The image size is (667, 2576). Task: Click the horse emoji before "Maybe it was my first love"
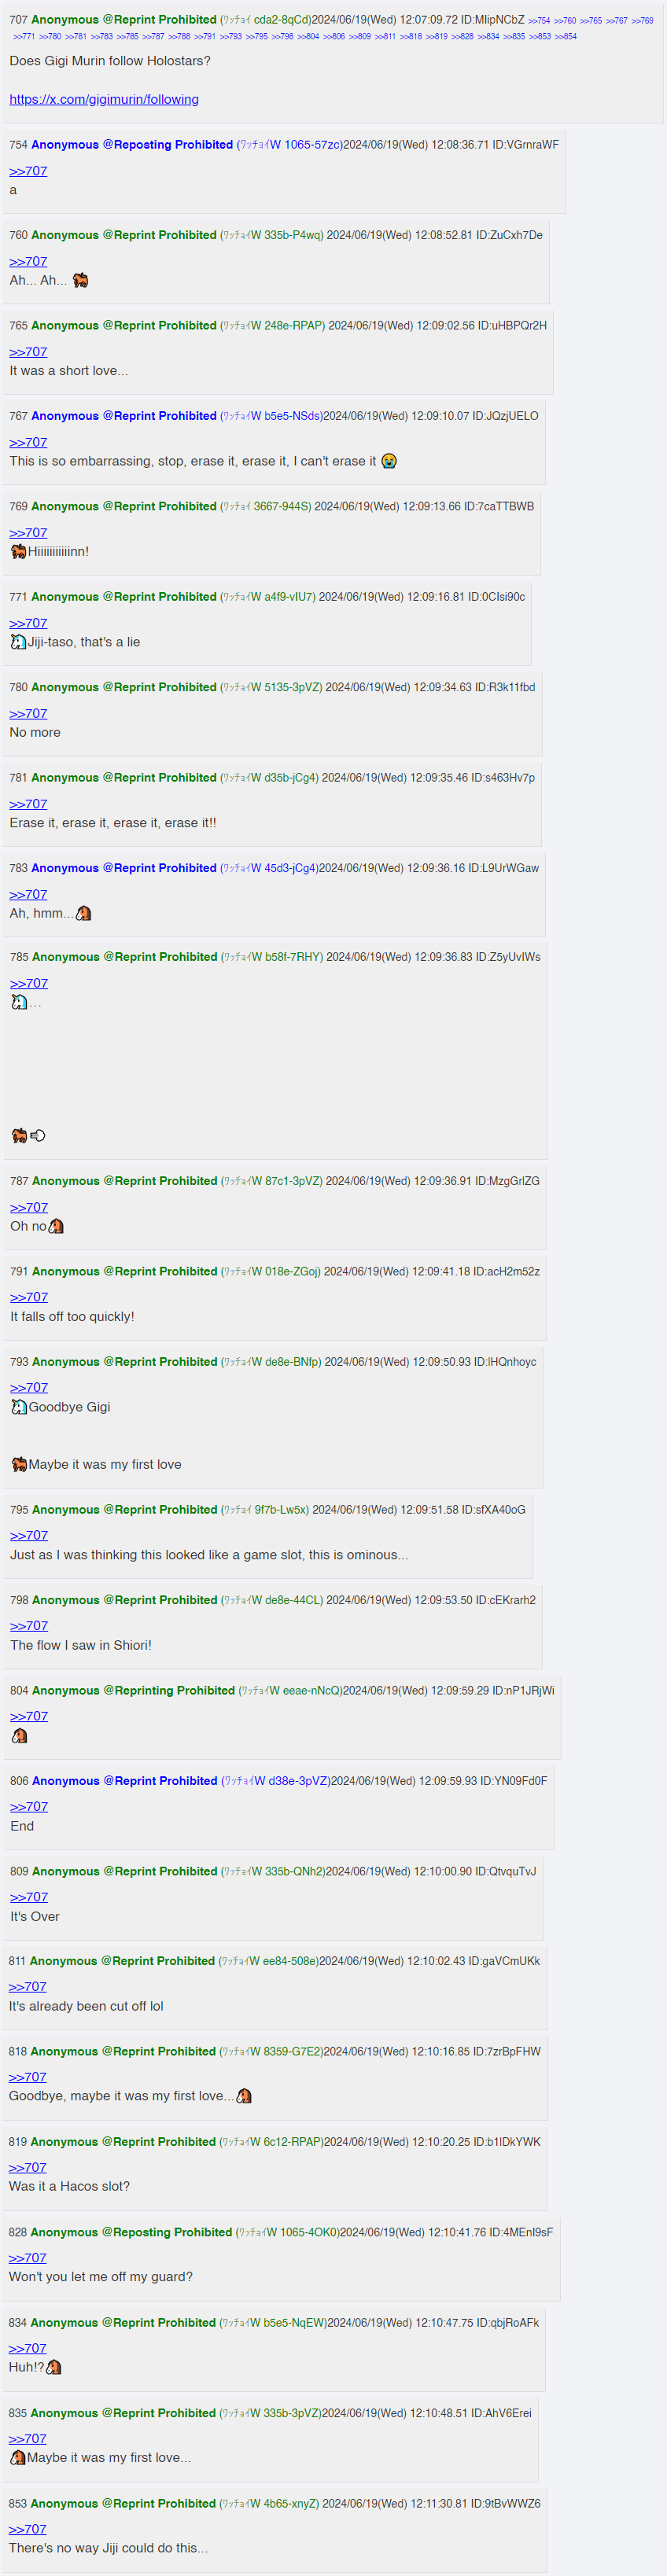coord(19,1464)
